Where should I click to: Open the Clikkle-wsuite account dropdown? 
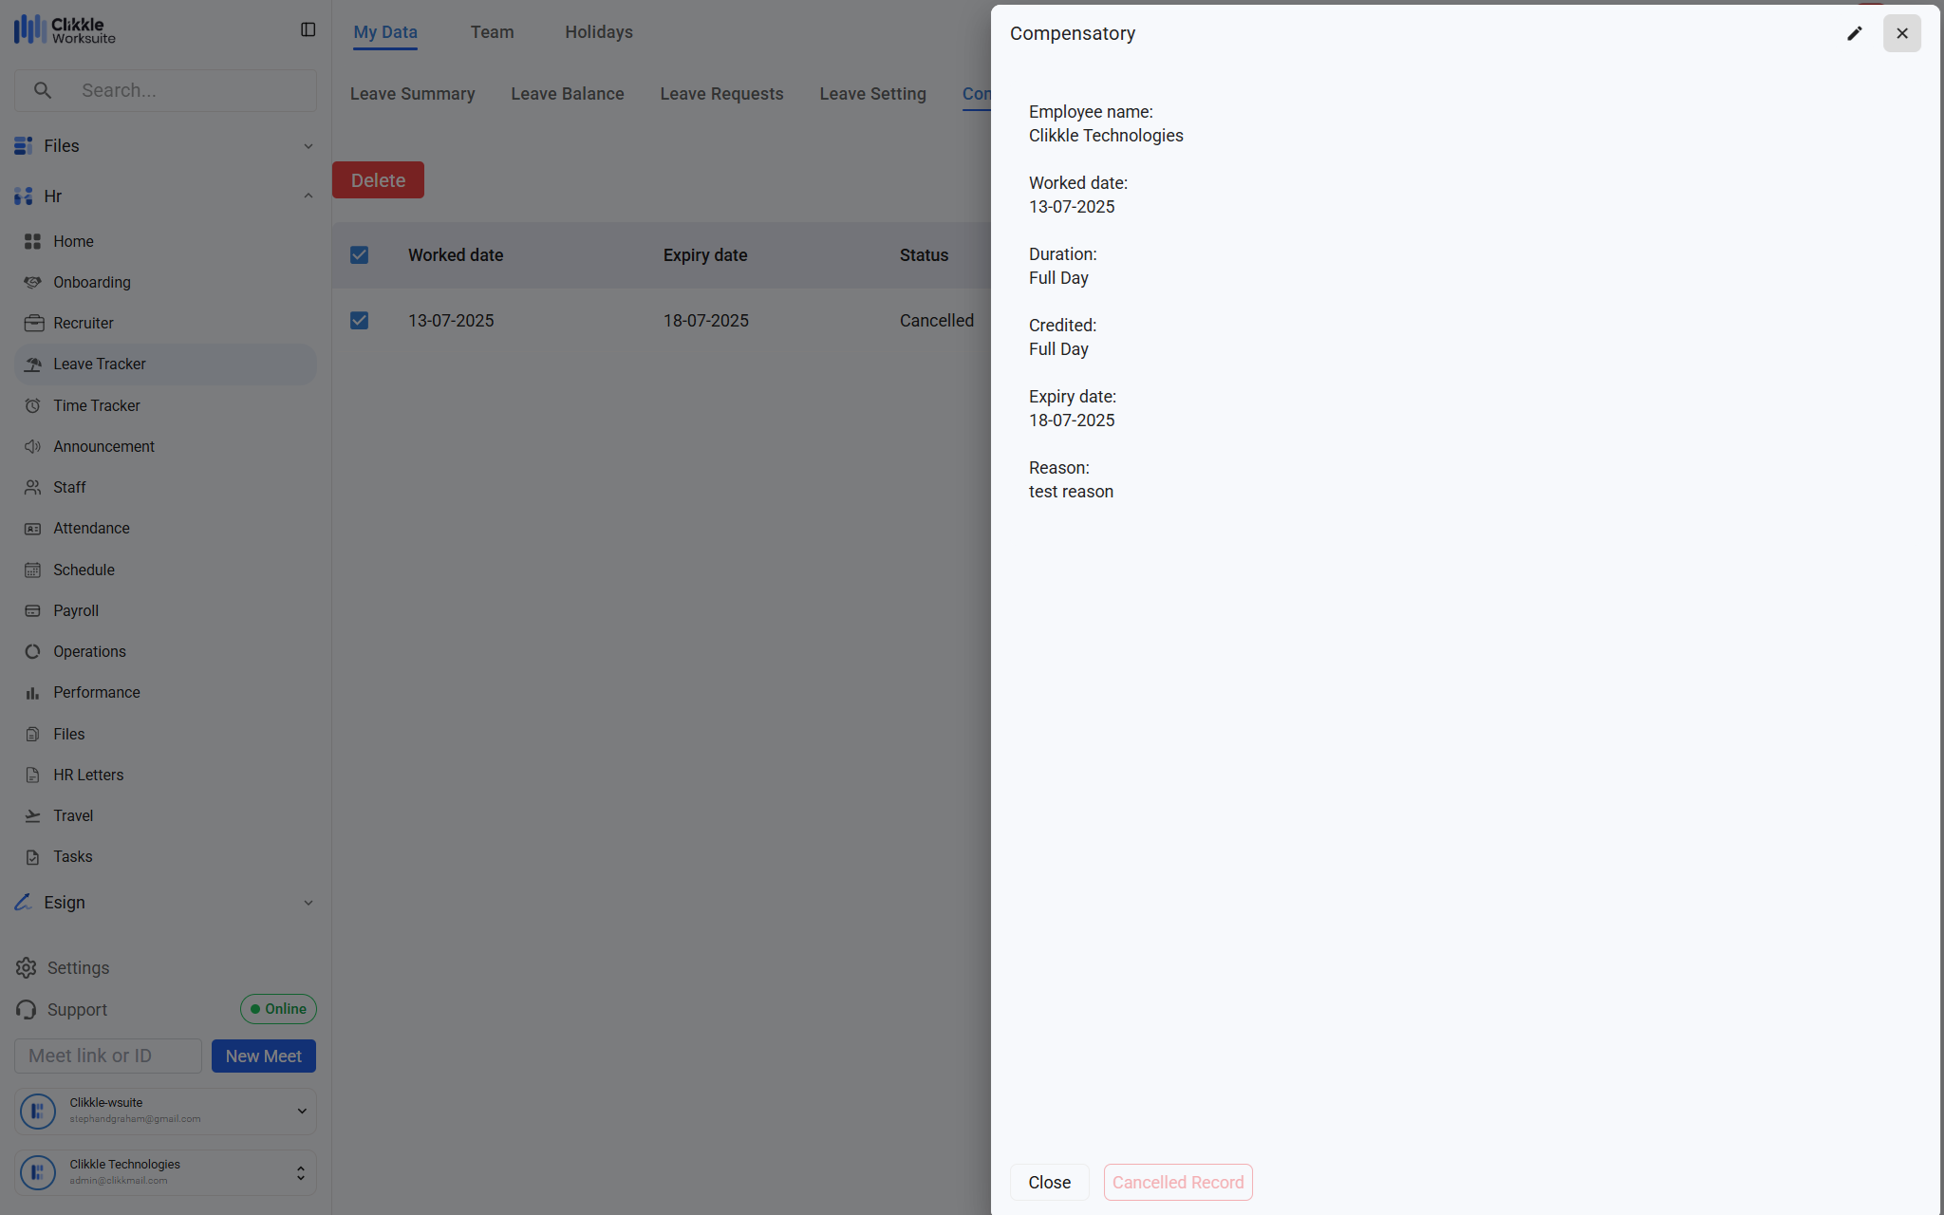click(x=301, y=1111)
